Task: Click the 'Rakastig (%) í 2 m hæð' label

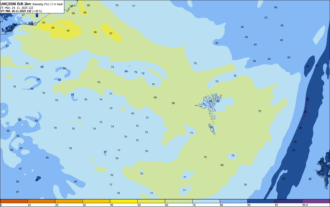Action: tap(47, 4)
